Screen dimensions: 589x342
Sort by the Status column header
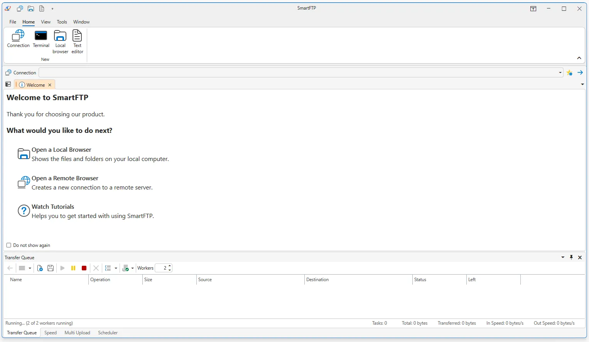440,280
